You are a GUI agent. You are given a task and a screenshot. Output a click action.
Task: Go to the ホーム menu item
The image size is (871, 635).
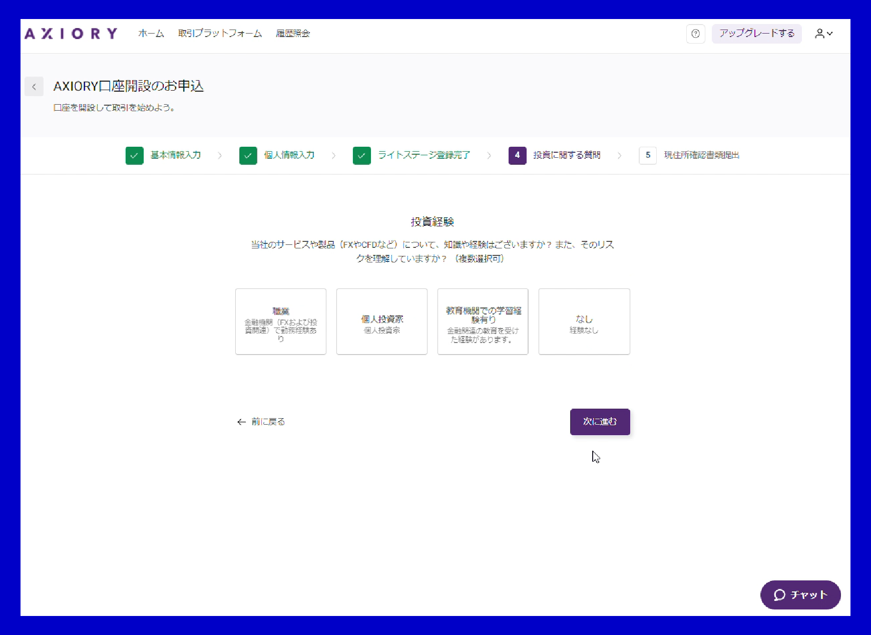(x=151, y=34)
